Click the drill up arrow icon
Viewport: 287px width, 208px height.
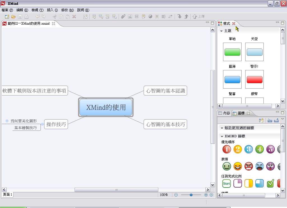186,17
